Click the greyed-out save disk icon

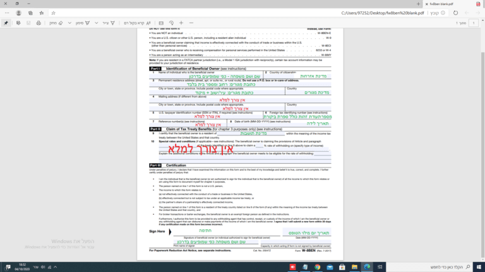pos(28,23)
